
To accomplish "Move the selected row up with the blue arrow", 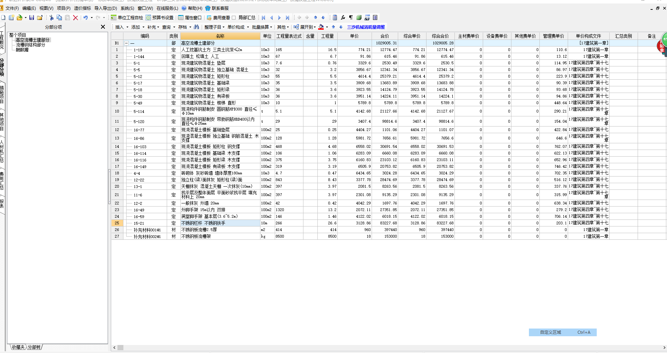I will (315, 17).
